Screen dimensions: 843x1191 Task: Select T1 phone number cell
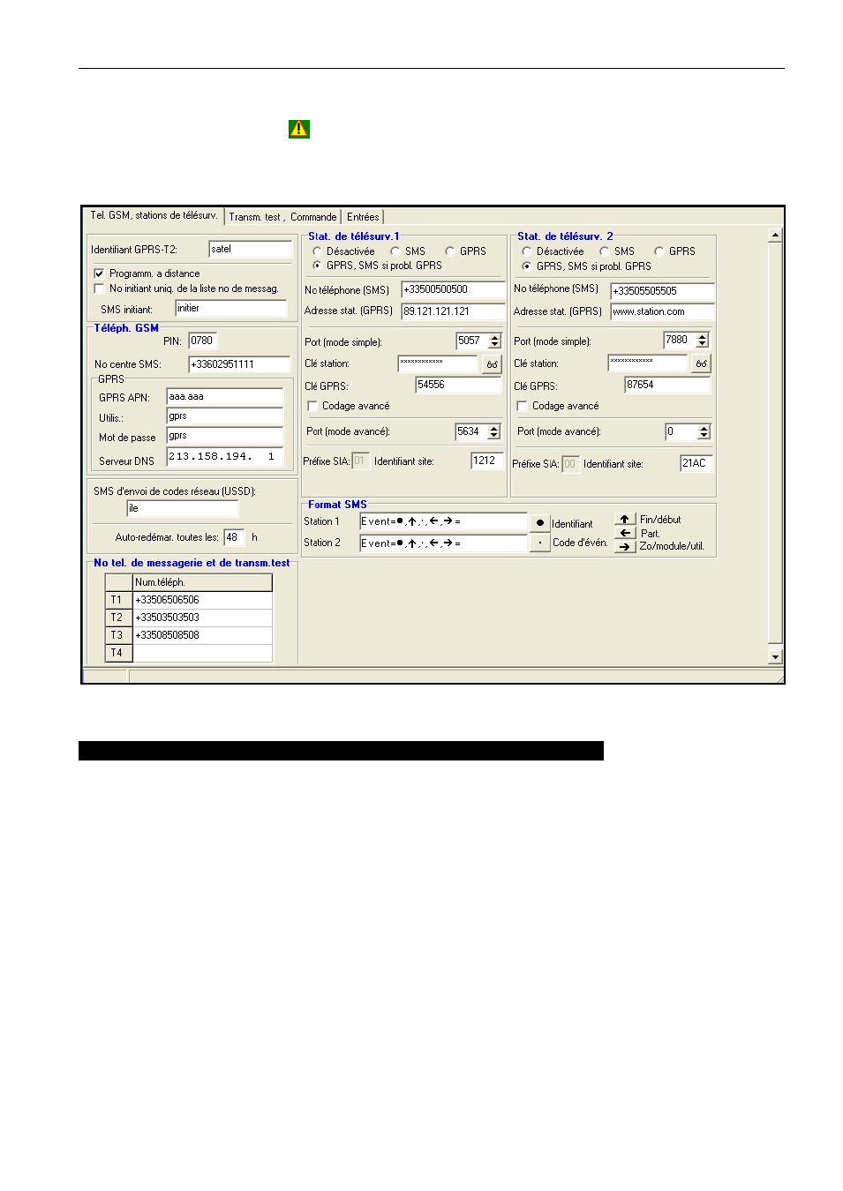(x=202, y=600)
